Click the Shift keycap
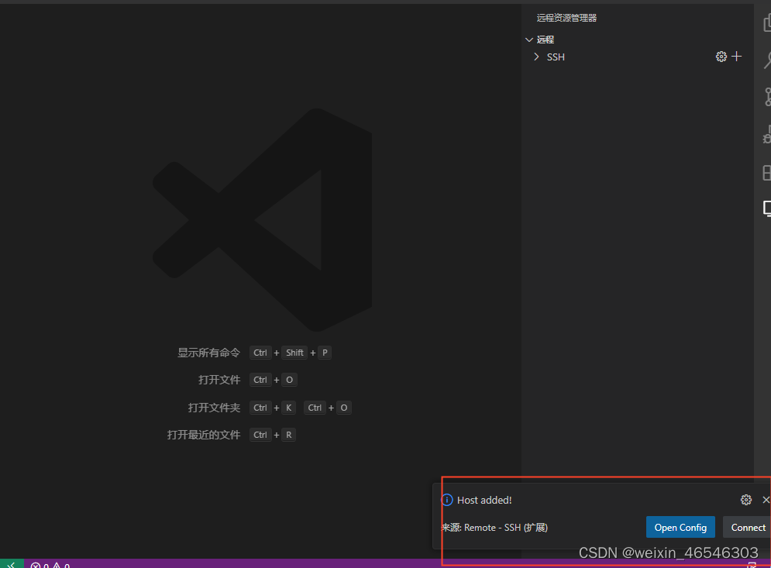Viewport: 771px width, 568px height. pyautogui.click(x=294, y=353)
